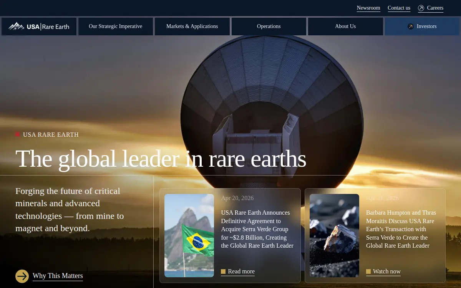
Task: Click the Forging the future tagline text
Action: pos(70,210)
